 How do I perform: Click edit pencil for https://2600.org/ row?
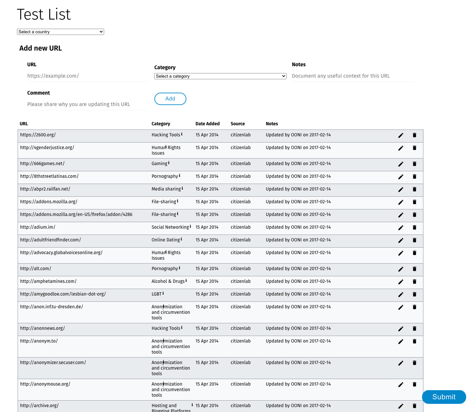click(401, 135)
